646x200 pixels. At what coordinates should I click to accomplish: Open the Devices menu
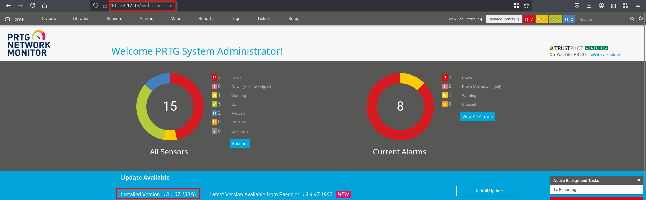[x=48, y=19]
